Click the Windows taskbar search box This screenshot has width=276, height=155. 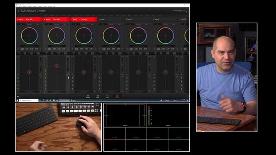tap(29, 100)
